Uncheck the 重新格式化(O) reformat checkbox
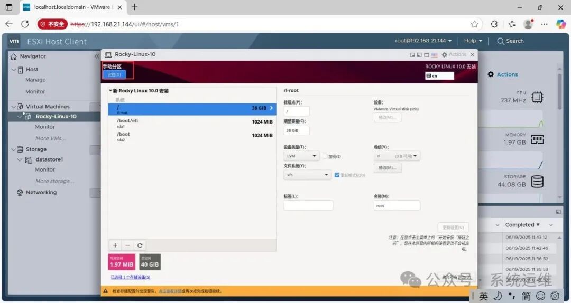This screenshot has width=571, height=303. coord(337,175)
